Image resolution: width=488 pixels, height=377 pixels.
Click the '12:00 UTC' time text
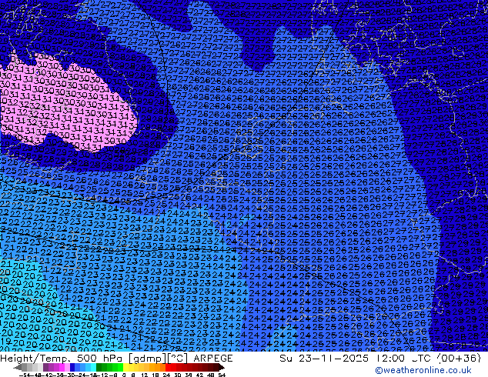pos(405,359)
